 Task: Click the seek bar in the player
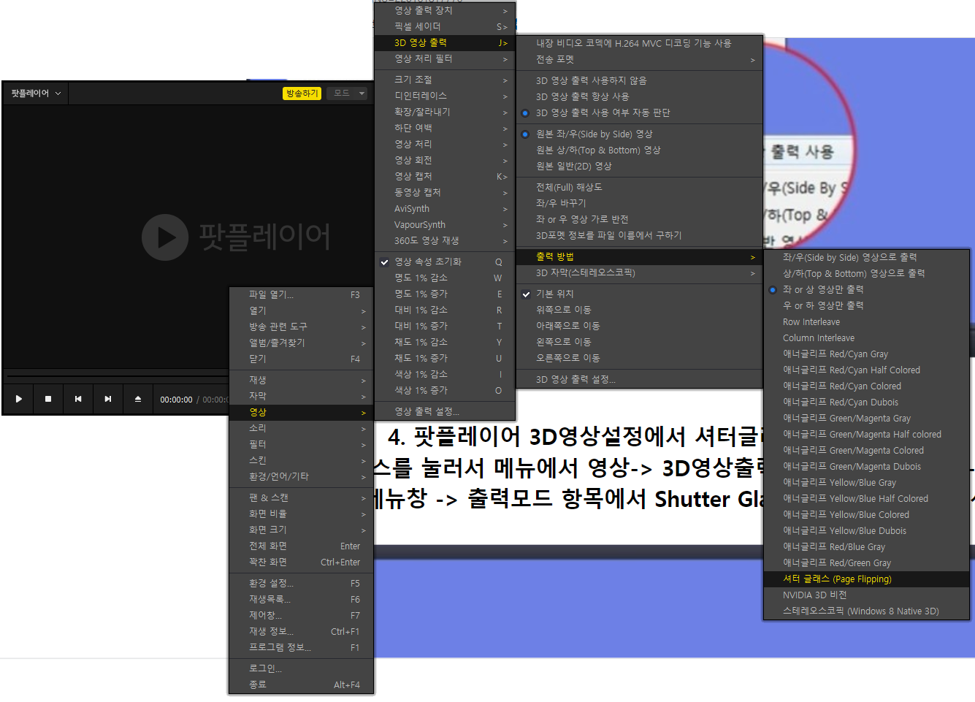(117, 376)
